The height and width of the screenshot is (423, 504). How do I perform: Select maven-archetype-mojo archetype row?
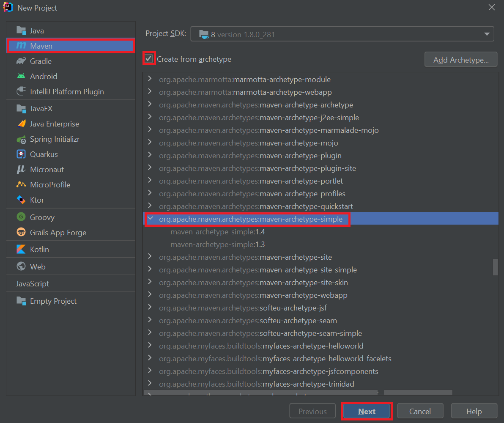pyautogui.click(x=321, y=143)
